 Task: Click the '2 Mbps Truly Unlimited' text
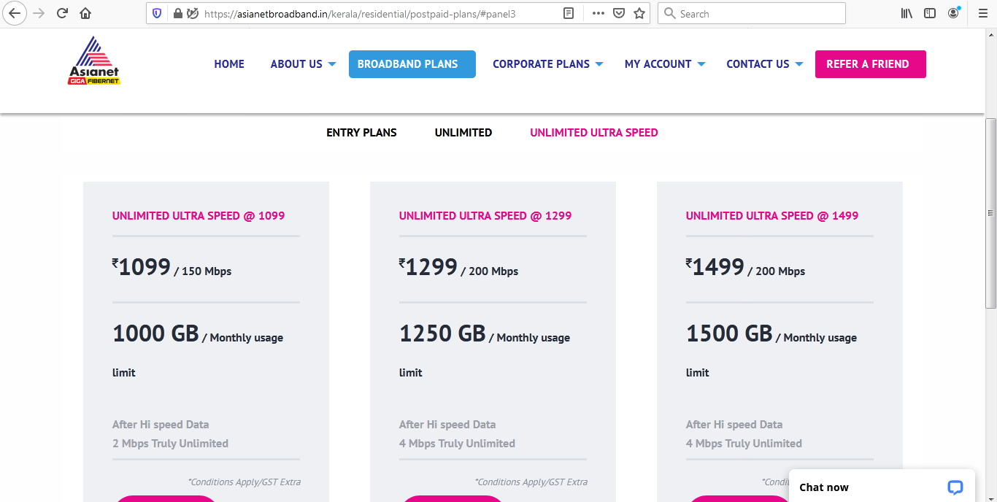170,444
